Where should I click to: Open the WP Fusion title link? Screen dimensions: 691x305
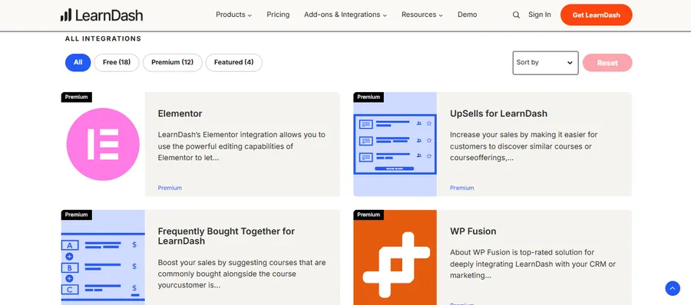pos(473,231)
